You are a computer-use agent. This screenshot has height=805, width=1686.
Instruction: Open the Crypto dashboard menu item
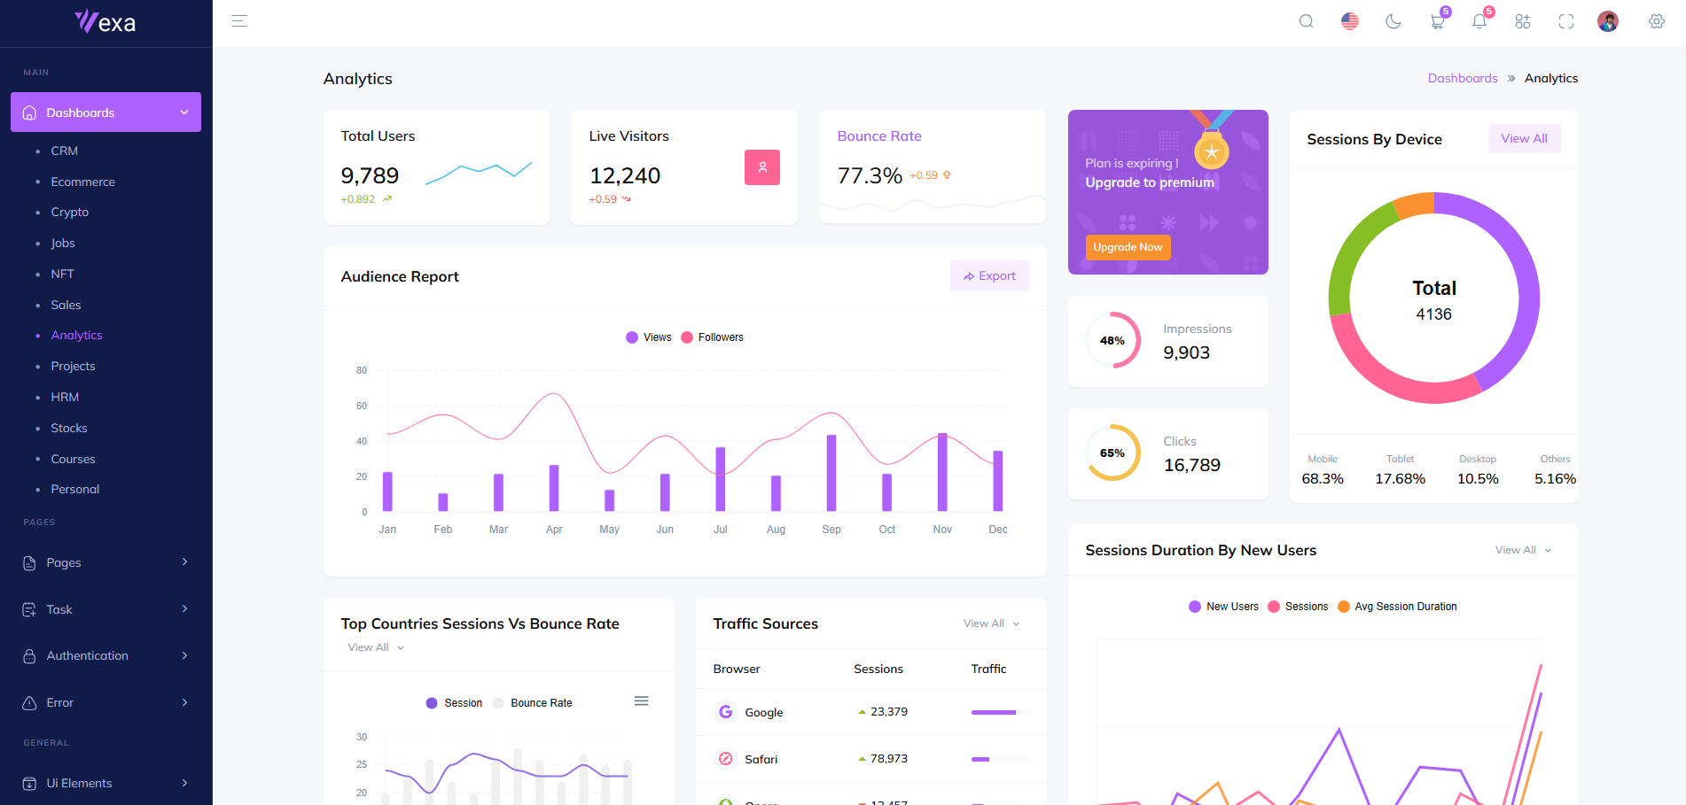(69, 212)
